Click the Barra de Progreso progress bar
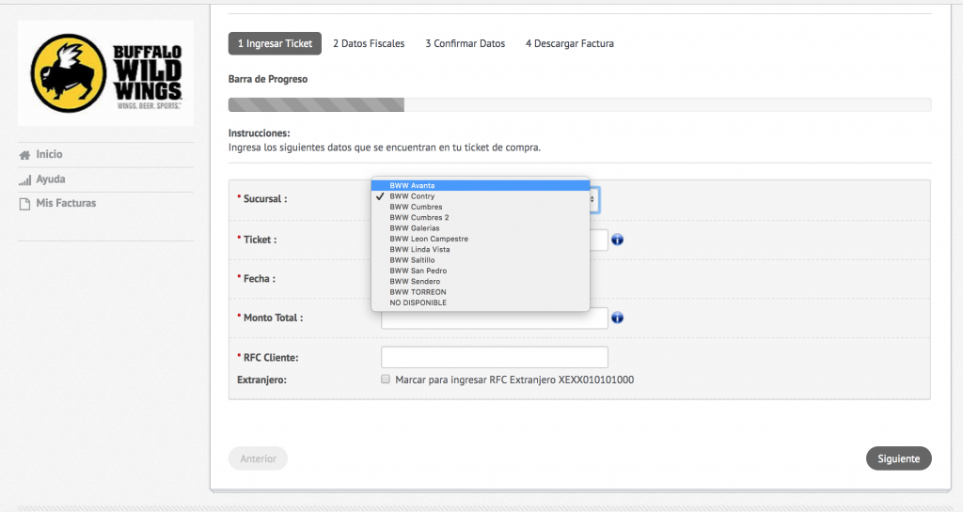This screenshot has height=512, width=963. [579, 104]
